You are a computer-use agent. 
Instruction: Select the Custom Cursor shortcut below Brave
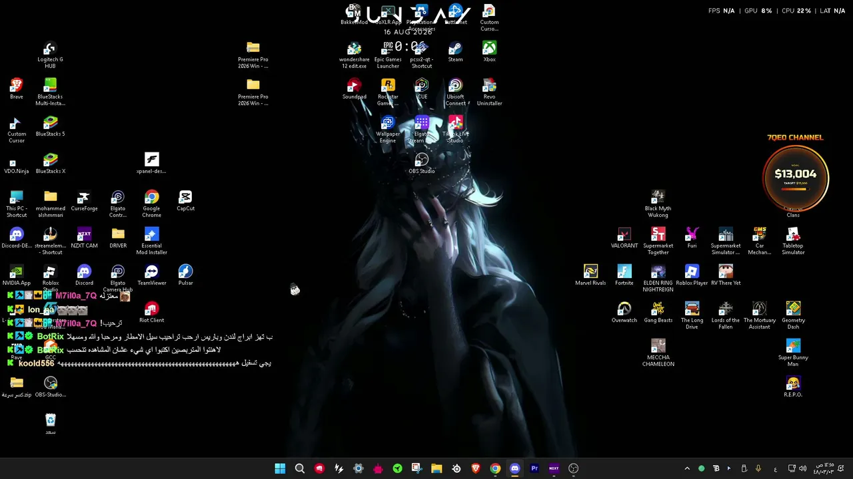pyautogui.click(x=17, y=130)
